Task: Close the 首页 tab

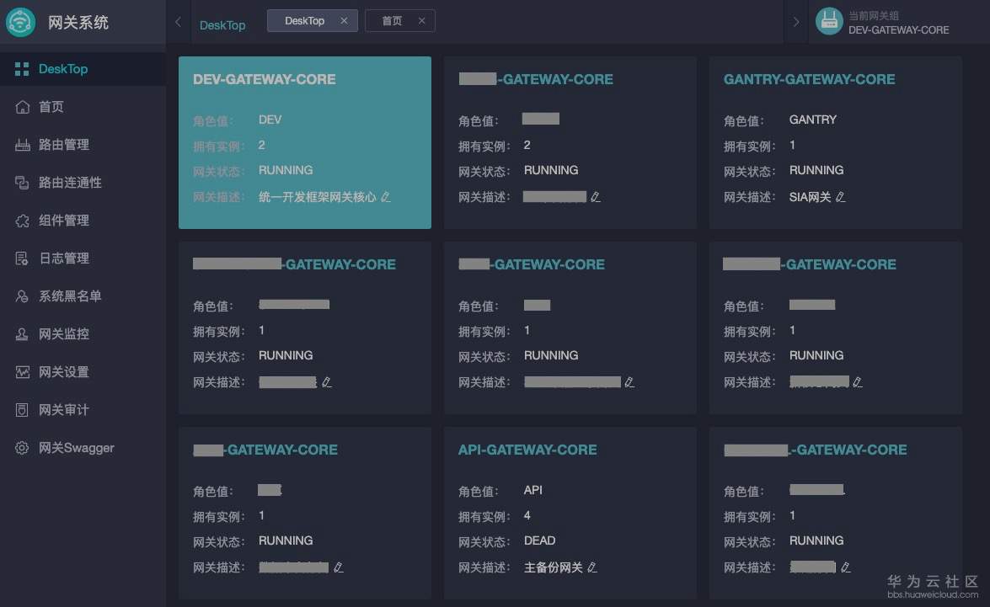Action: click(422, 21)
